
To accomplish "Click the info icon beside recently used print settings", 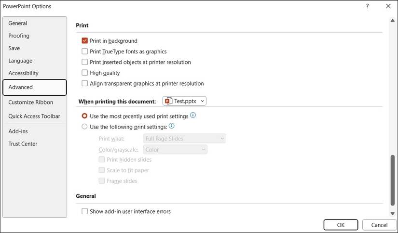I will point(193,116).
